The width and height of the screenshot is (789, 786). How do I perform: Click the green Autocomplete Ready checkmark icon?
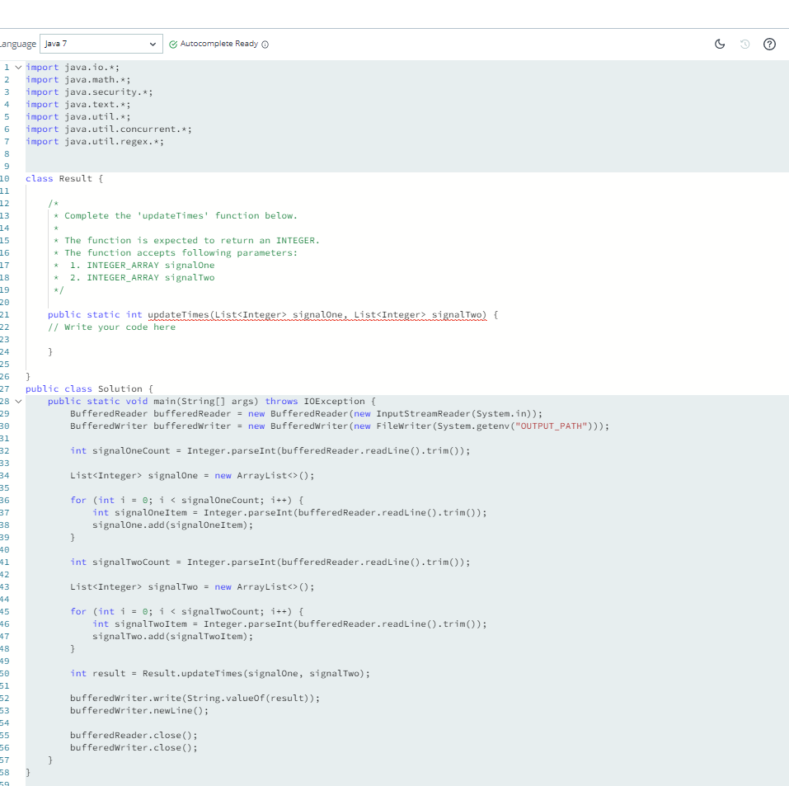click(x=171, y=44)
